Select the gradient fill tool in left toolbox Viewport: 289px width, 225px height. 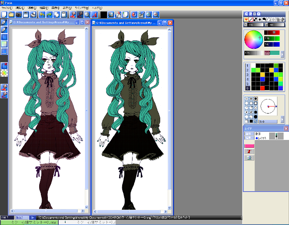[4, 44]
